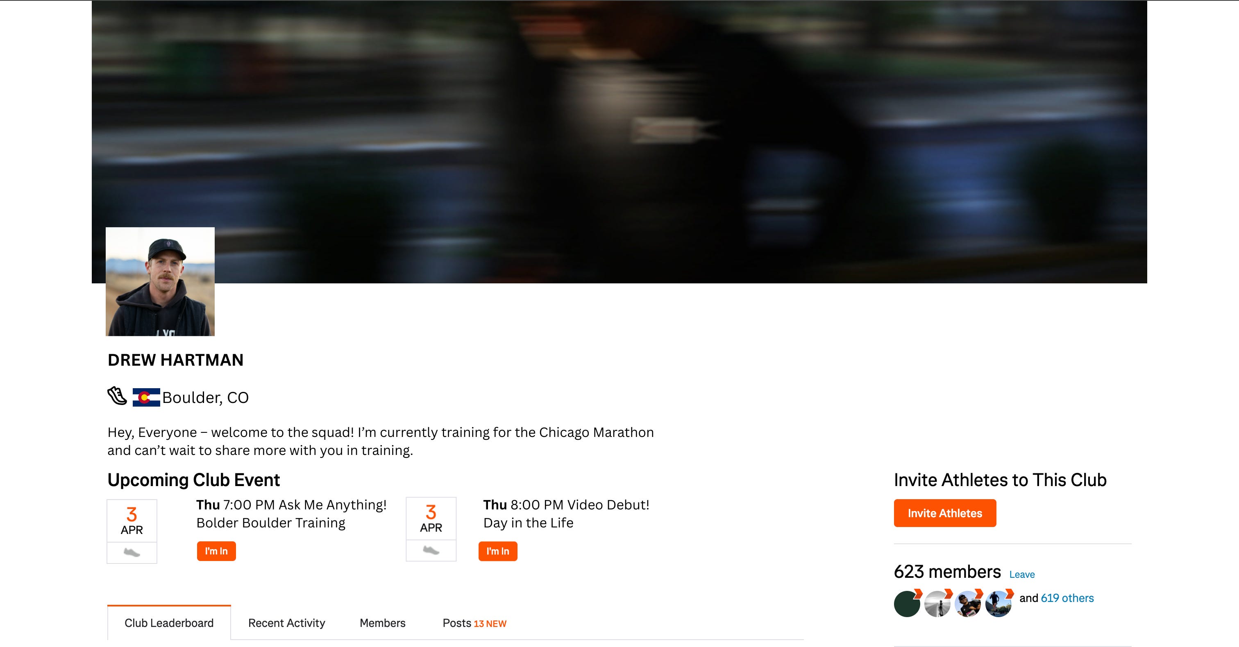Open Video Debut Day in the Life event
1239x647 pixels.
click(566, 514)
